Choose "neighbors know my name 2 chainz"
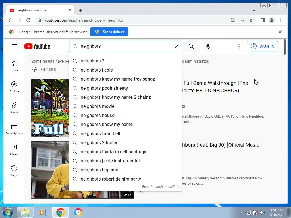Image resolution: width=291 pixels, height=218 pixels. (x=126, y=97)
